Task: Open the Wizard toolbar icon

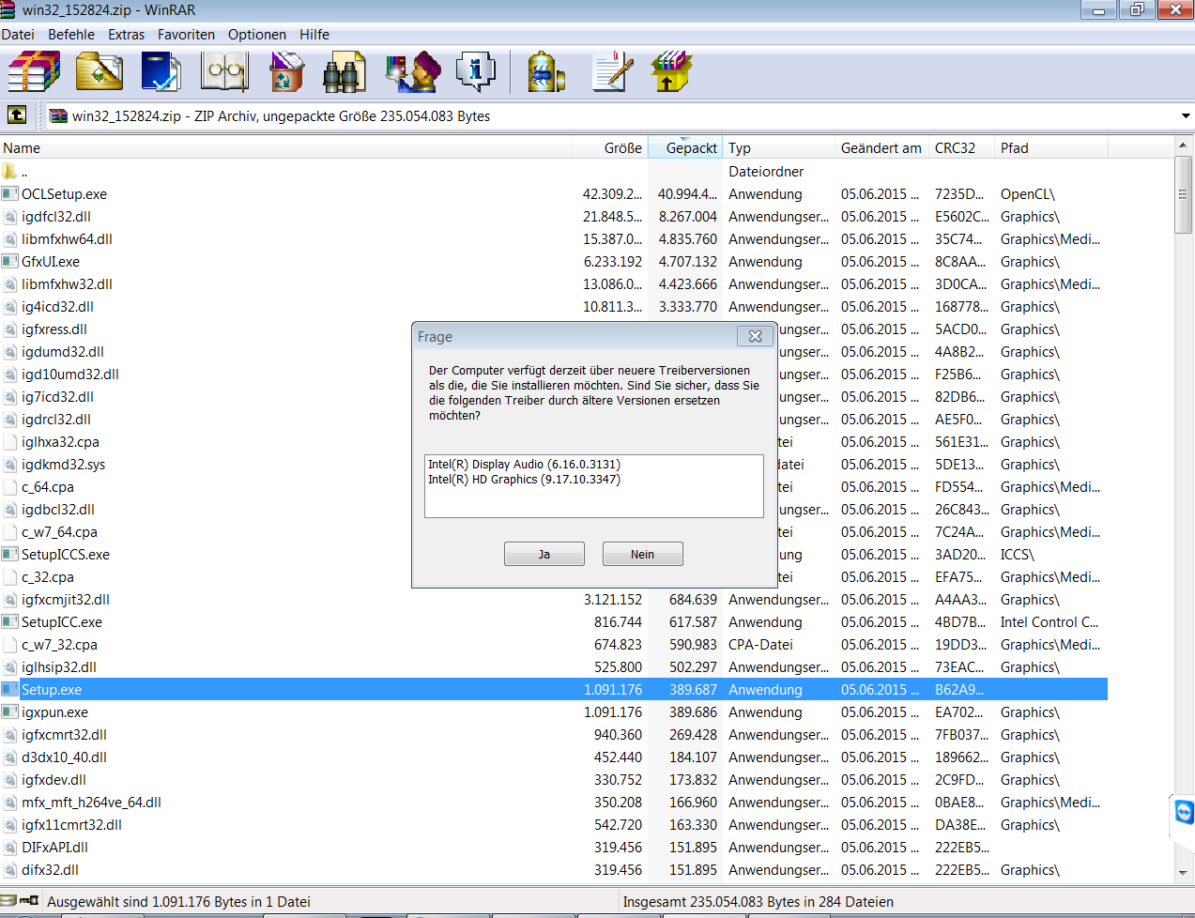Action: [x=413, y=71]
